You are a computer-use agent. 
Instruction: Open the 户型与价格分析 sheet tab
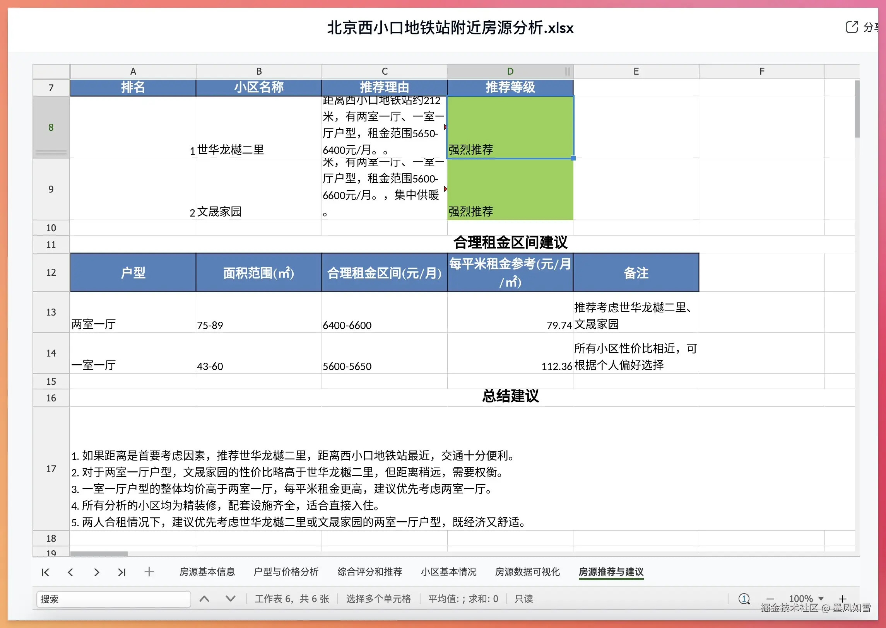(x=286, y=572)
